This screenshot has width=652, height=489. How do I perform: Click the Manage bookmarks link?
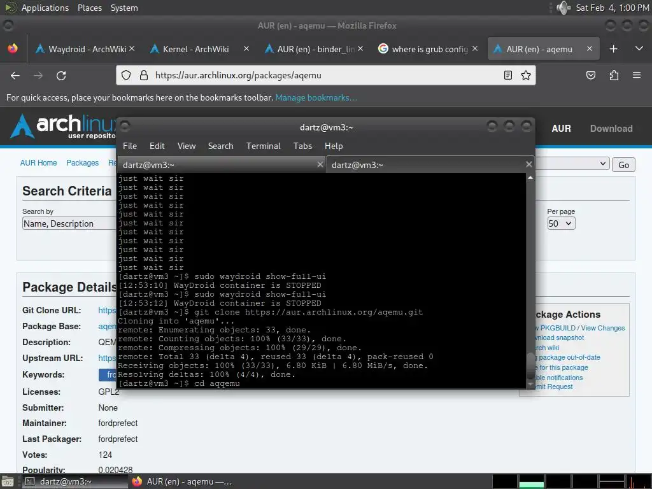[x=316, y=97]
